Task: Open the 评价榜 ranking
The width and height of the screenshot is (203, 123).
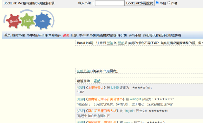Action: pos(122,35)
